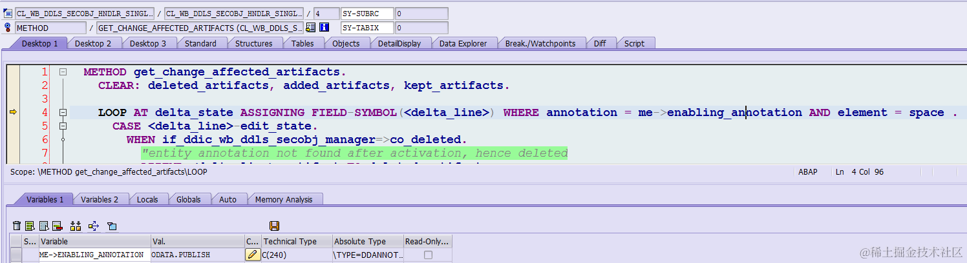The width and height of the screenshot is (967, 263).
Task: Open the Objects tab
Action: click(346, 43)
